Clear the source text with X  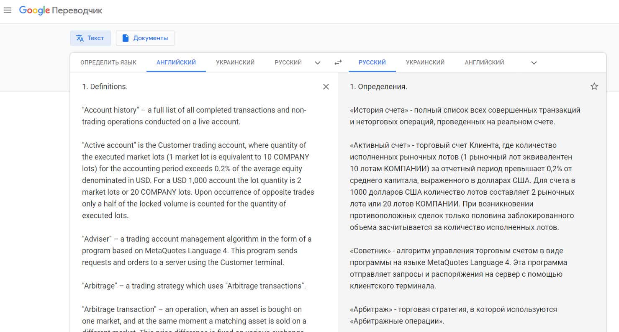tap(326, 87)
